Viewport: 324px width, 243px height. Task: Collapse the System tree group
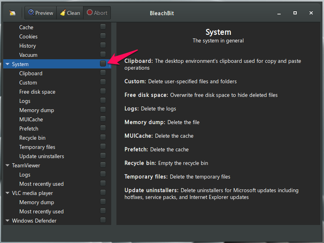point(8,64)
